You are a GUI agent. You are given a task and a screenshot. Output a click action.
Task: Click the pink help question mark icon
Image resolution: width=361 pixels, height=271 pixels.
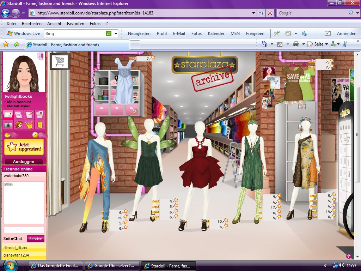[349, 256]
